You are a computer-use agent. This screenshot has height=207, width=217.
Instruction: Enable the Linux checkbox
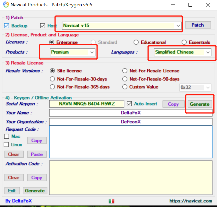pyautogui.click(x=6, y=145)
